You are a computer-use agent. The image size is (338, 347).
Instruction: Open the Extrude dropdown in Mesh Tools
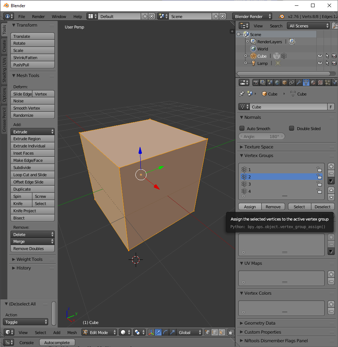pyautogui.click(x=32, y=132)
